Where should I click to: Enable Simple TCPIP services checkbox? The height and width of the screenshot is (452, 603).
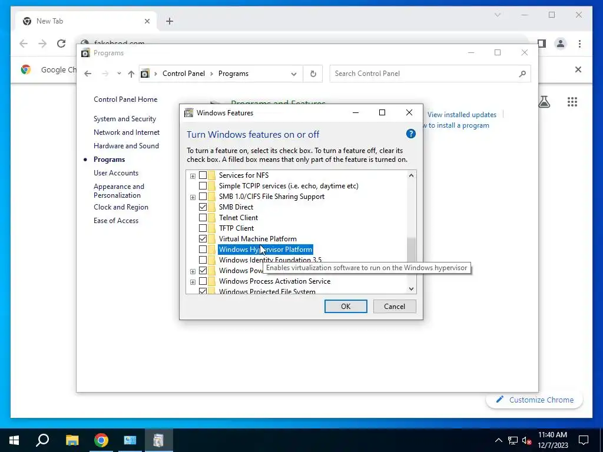tap(203, 185)
